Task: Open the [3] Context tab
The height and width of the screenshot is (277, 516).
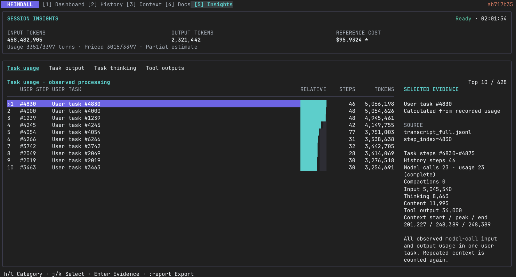Action: click(144, 4)
